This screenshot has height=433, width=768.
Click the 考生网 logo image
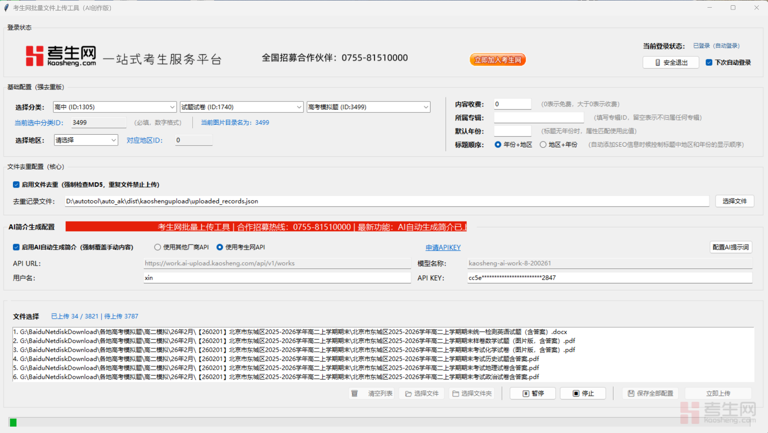click(x=61, y=56)
